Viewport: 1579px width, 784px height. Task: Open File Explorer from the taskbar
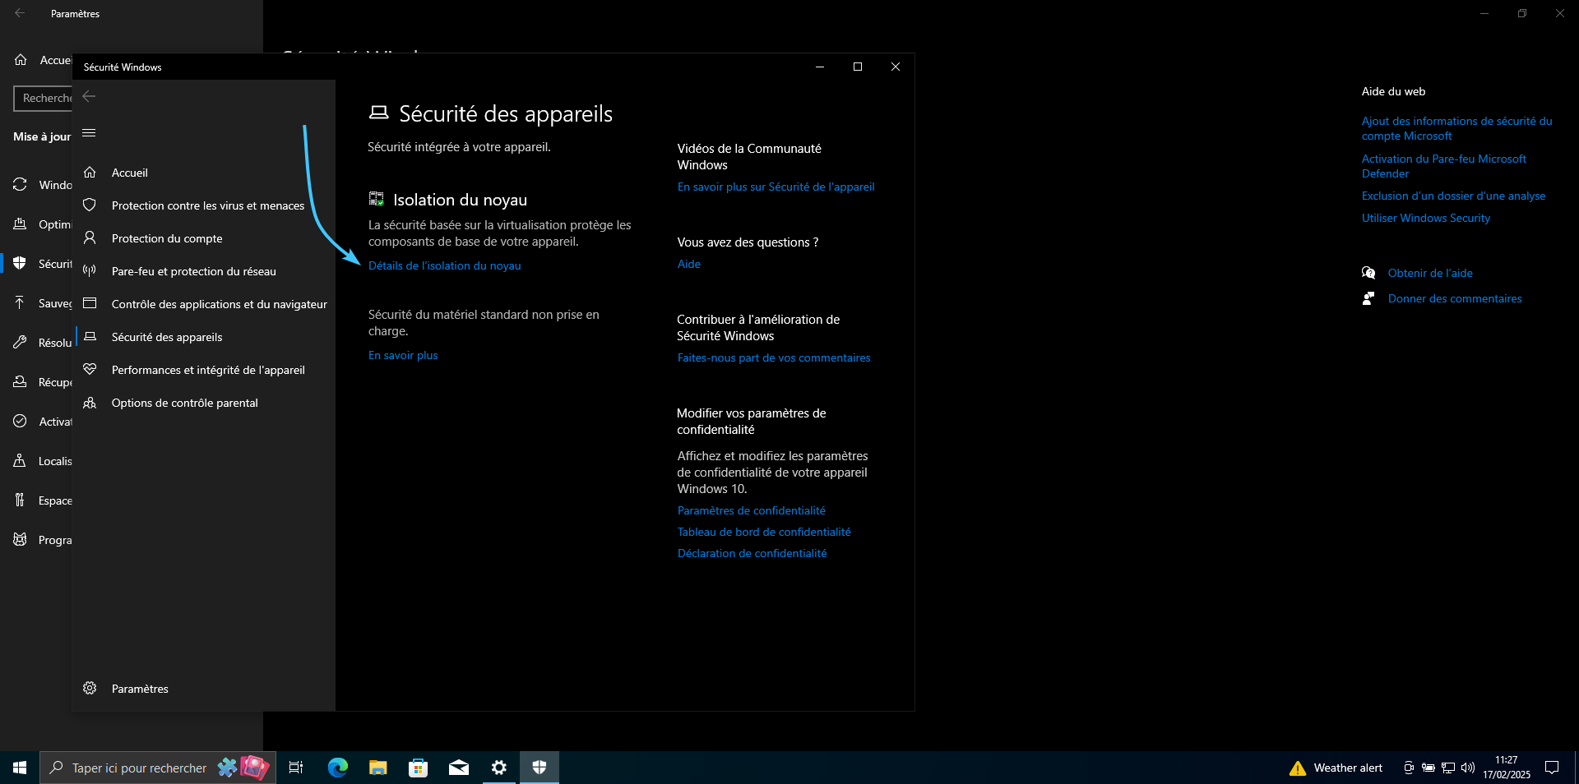(377, 768)
